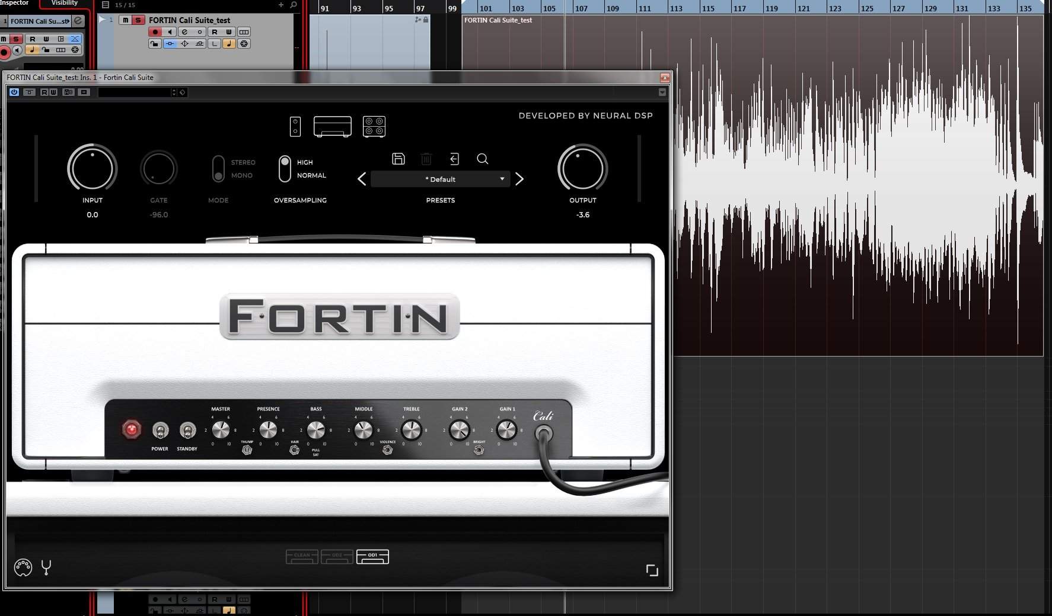
Task: Toggle the VIOLENCE mini switch
Action: pyautogui.click(x=387, y=450)
